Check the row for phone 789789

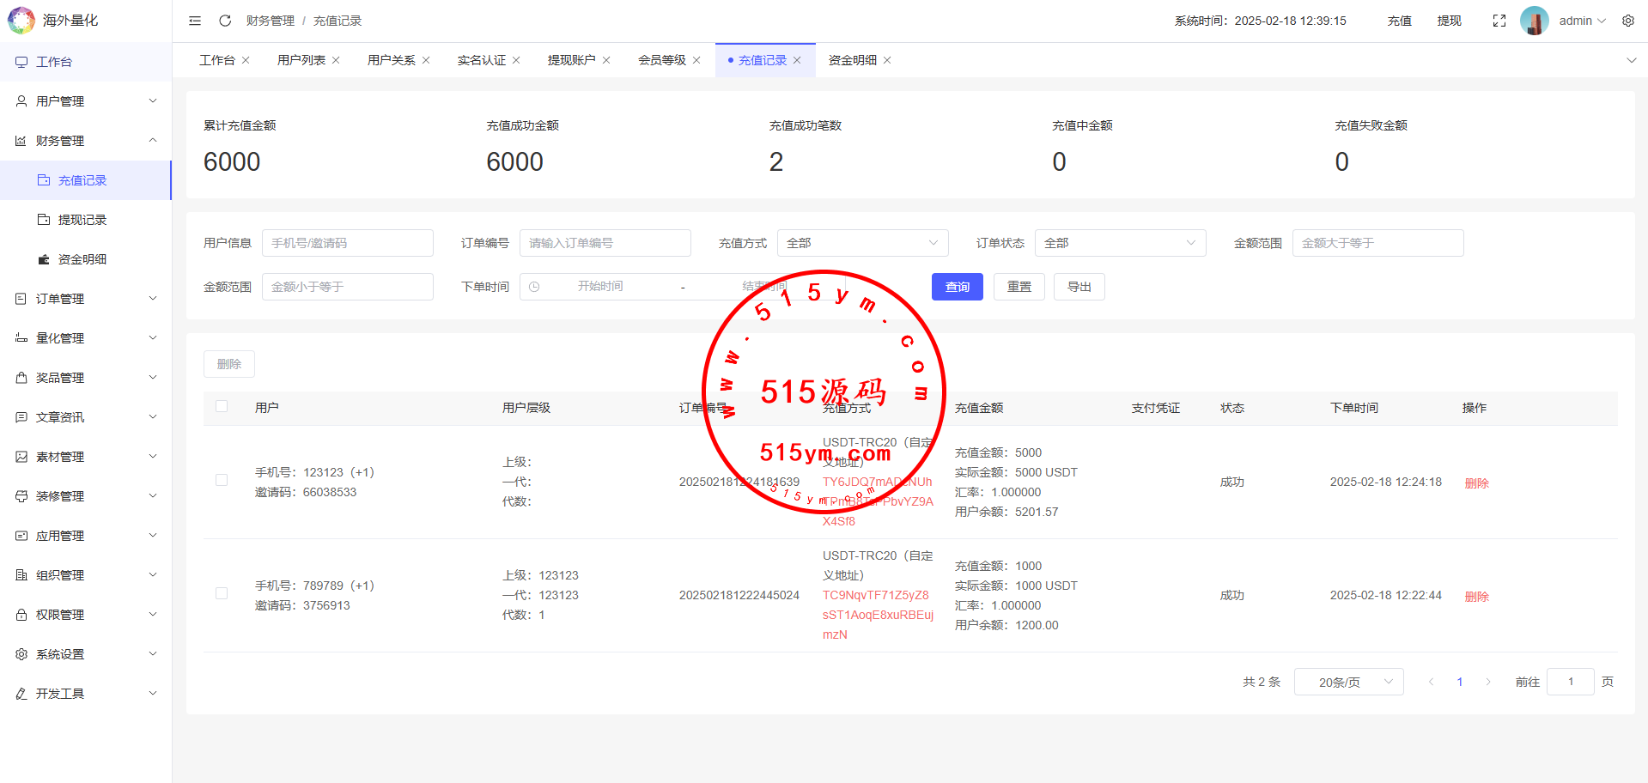[222, 594]
